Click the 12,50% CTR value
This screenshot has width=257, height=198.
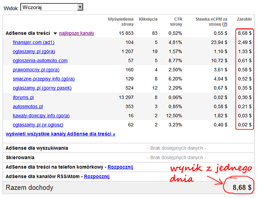(174, 116)
